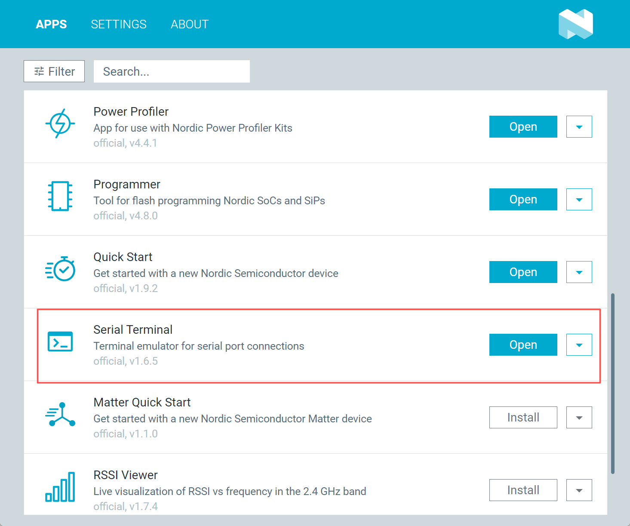This screenshot has width=630, height=526.
Task: Select the Quick Start title text
Action: [123, 257]
